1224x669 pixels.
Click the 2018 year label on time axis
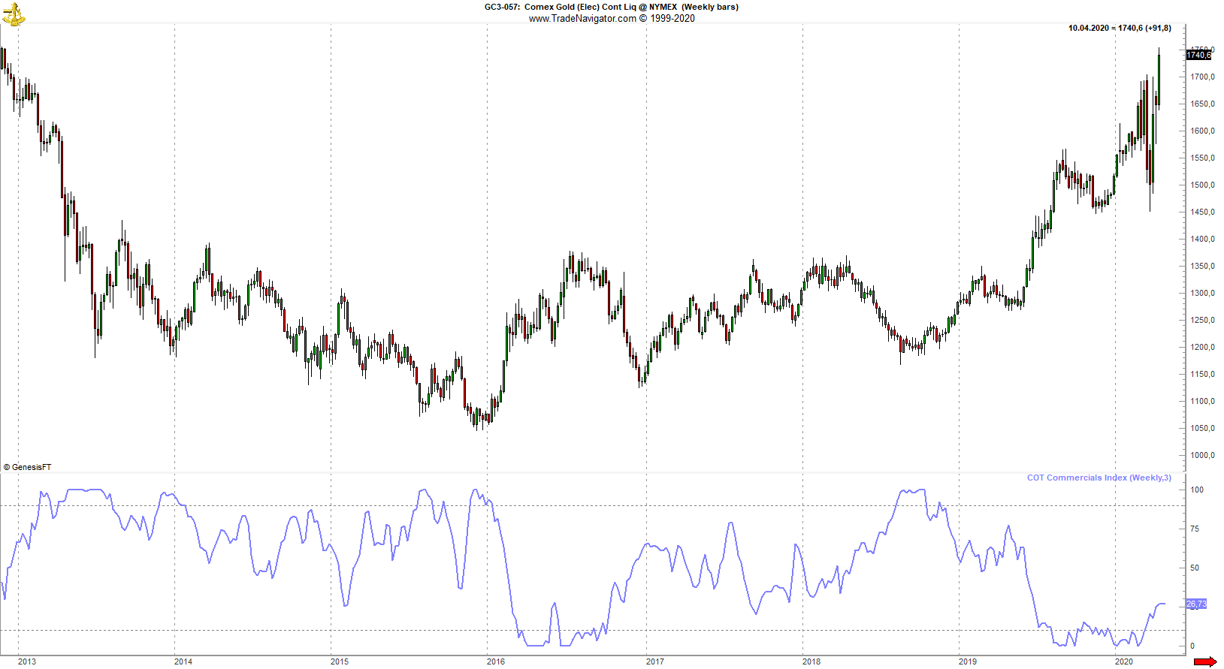tap(811, 661)
